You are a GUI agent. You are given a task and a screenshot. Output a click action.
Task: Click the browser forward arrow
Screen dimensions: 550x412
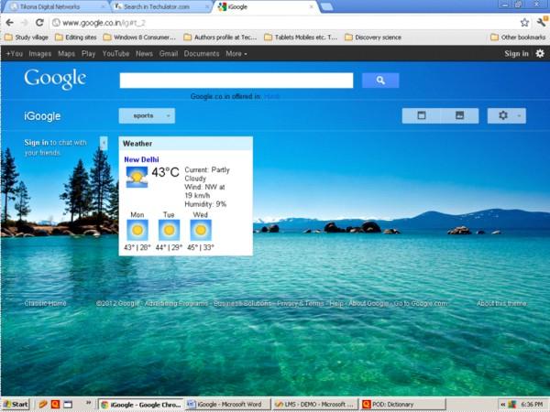coord(24,23)
